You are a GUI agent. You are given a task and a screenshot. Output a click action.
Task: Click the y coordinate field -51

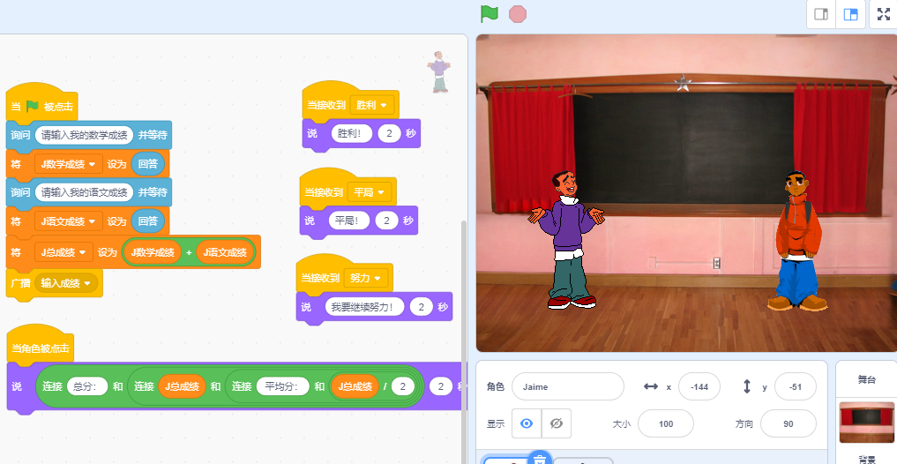pyautogui.click(x=796, y=386)
